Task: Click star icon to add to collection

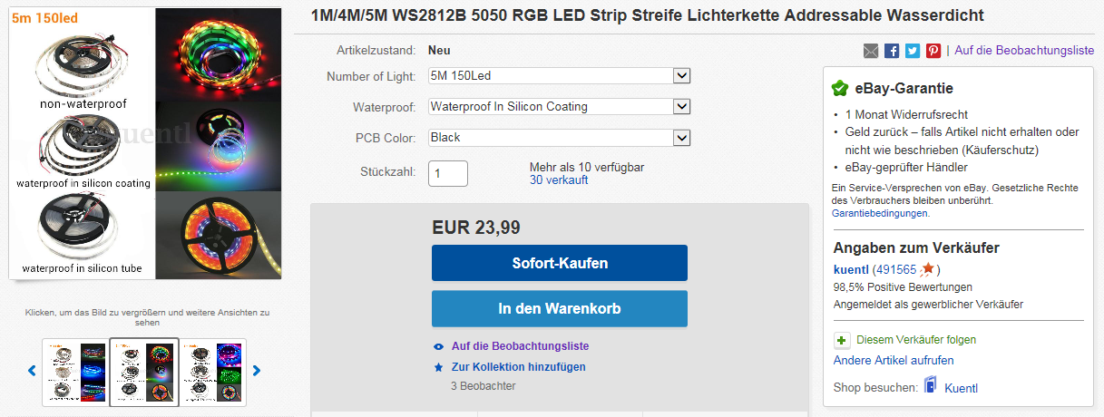Action: click(x=439, y=367)
